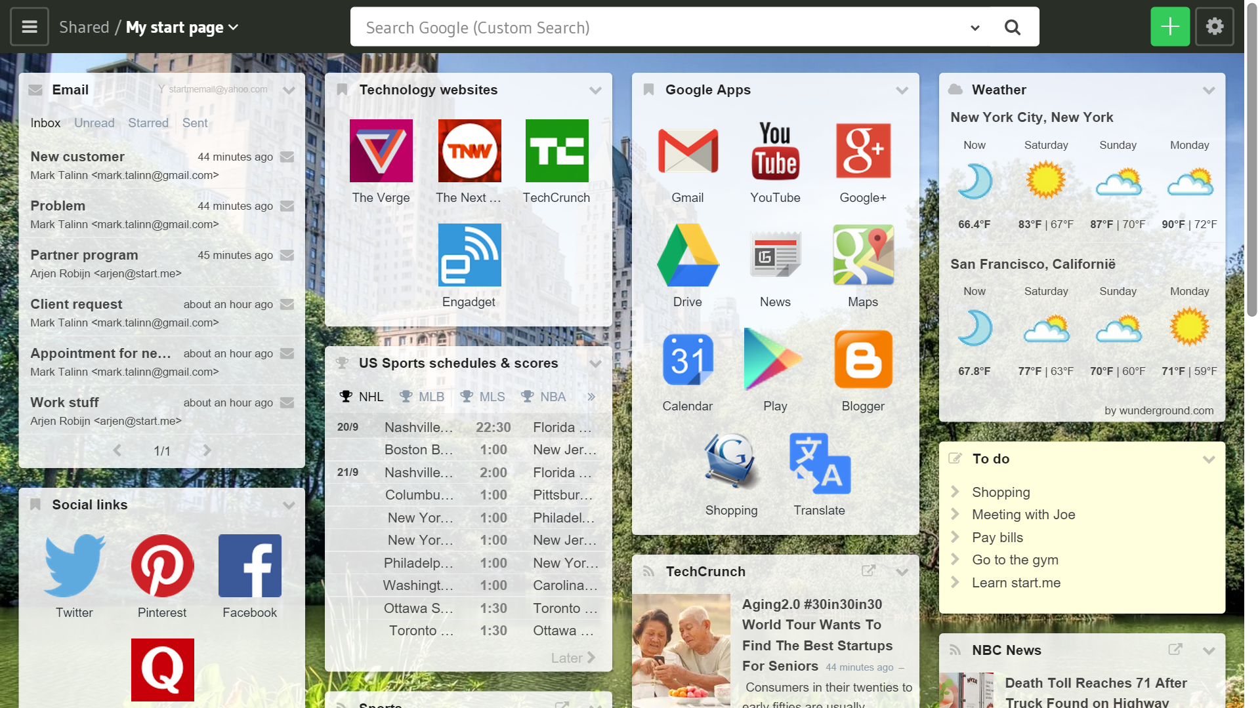Expand the Weather widget menu chevron
This screenshot has width=1260, height=708.
click(x=1209, y=90)
